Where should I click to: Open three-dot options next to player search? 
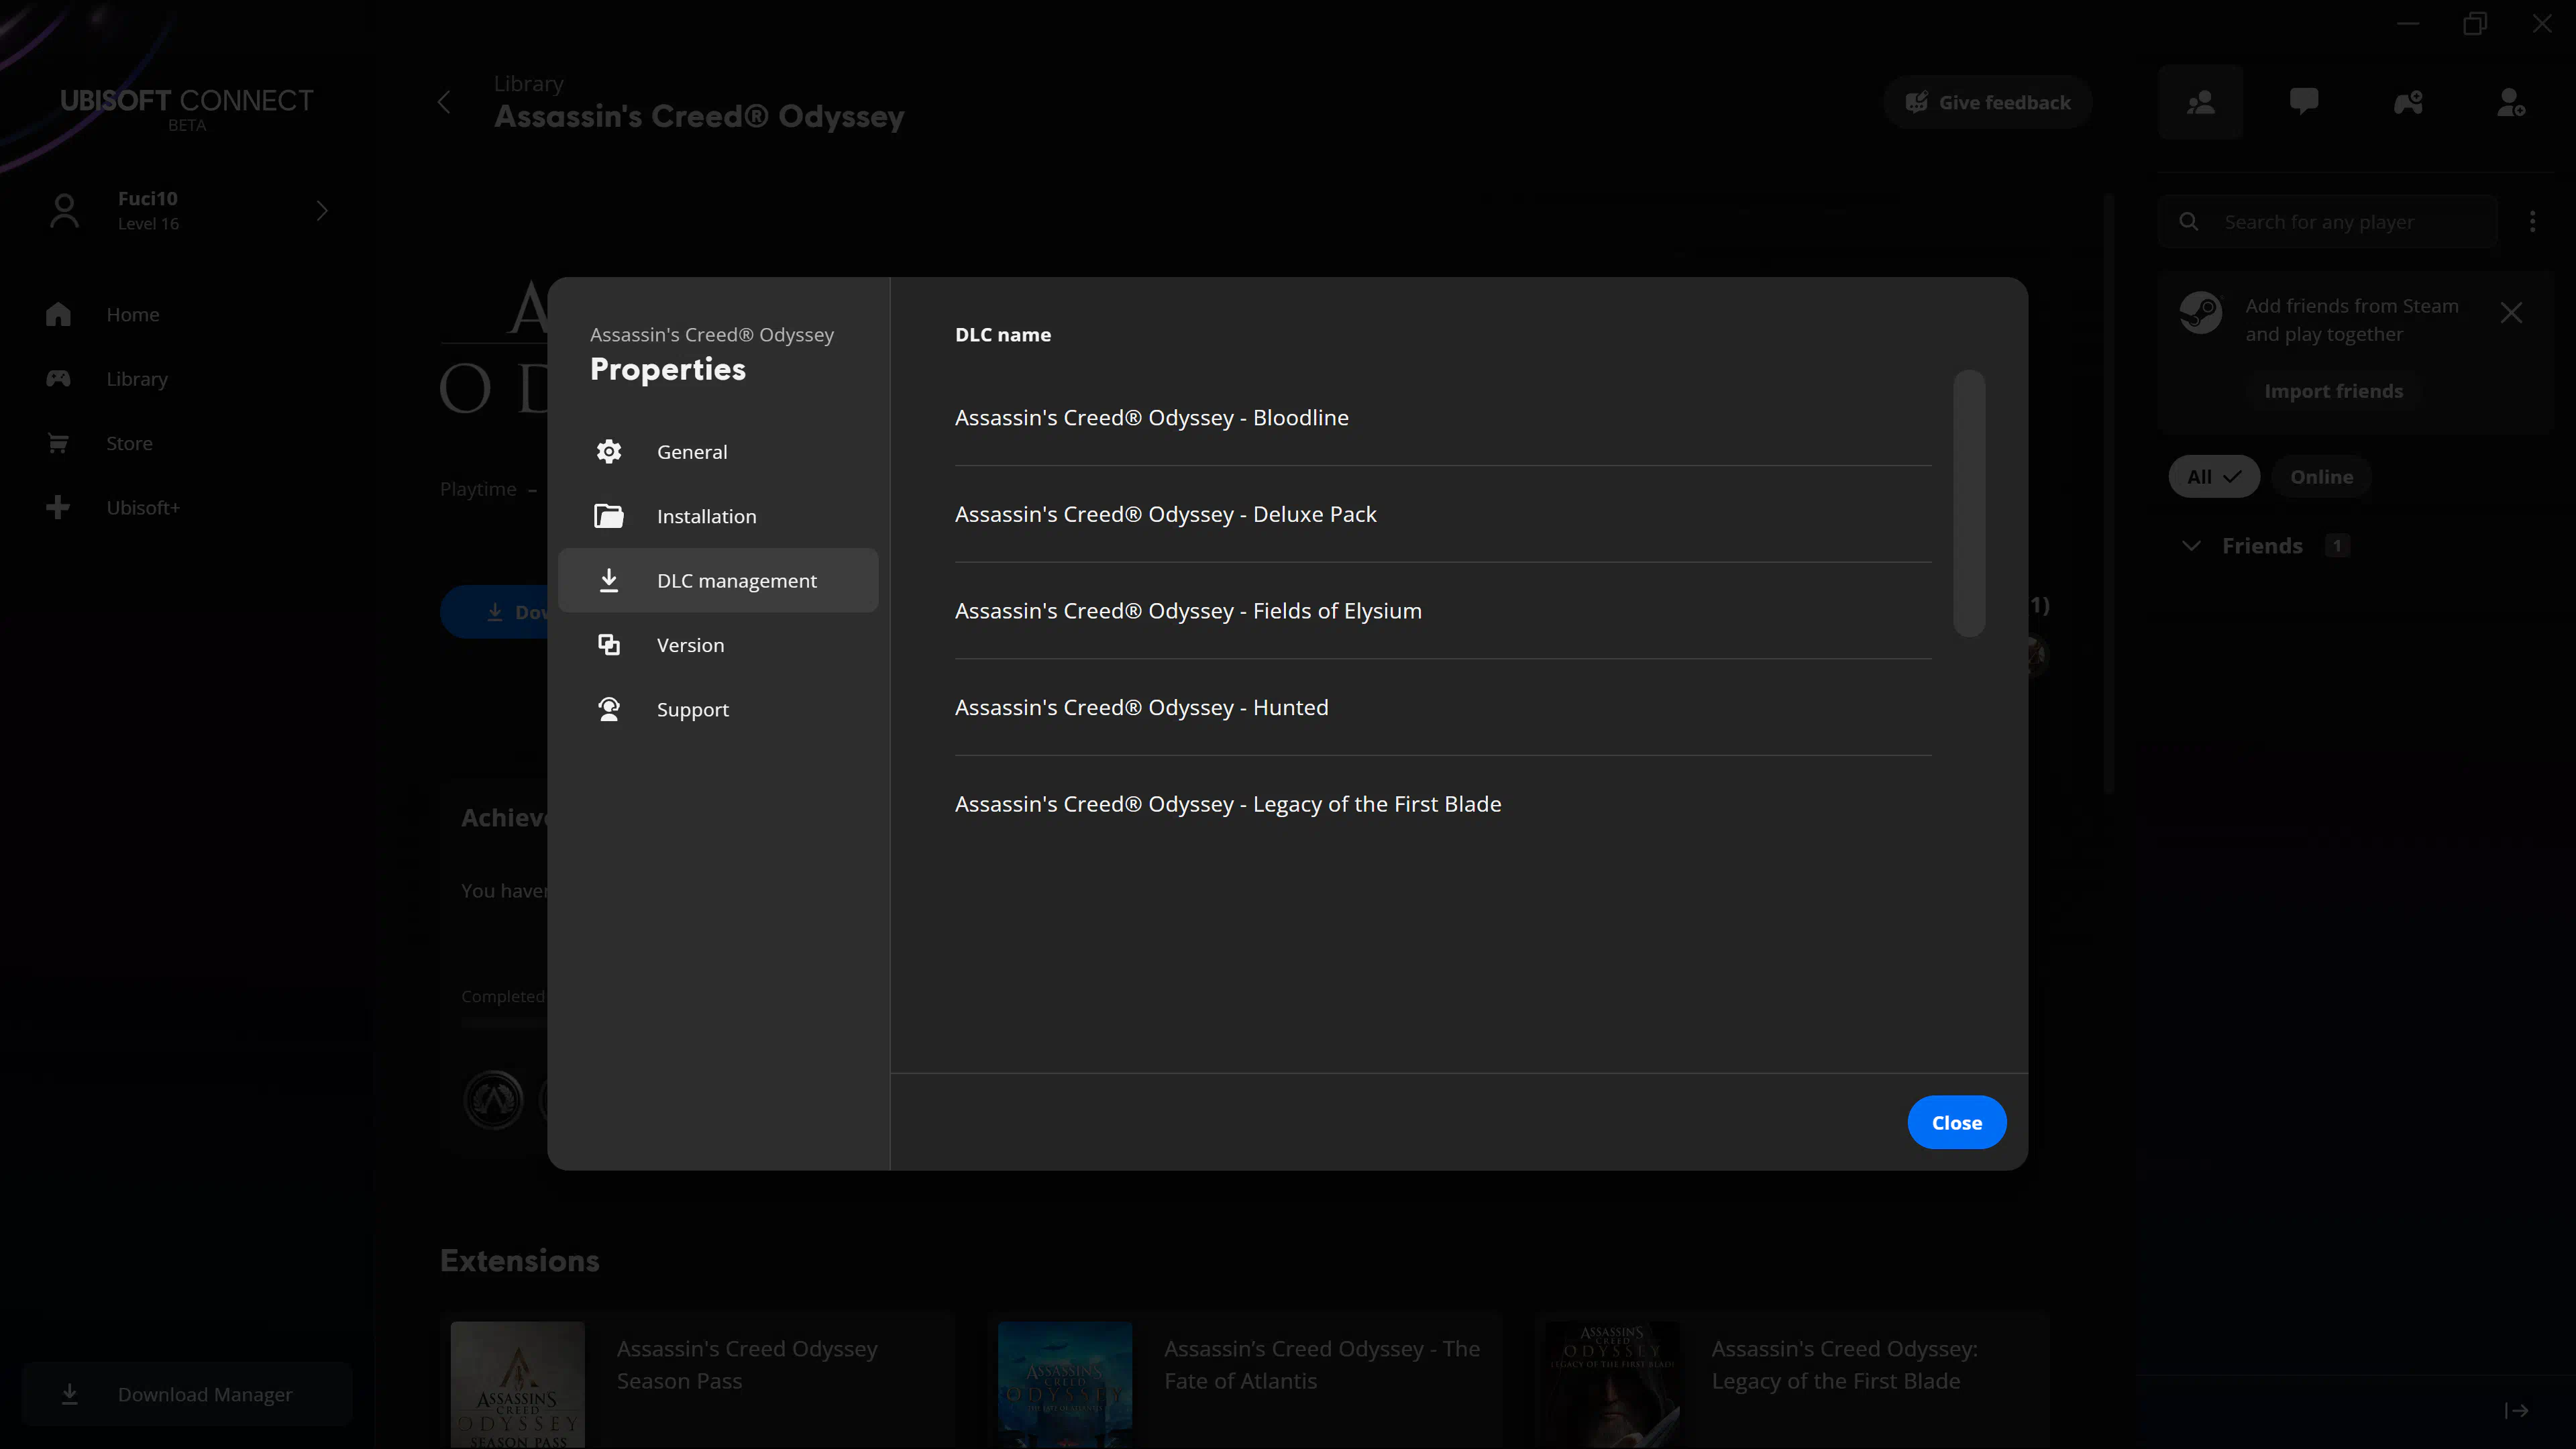coord(2532,221)
